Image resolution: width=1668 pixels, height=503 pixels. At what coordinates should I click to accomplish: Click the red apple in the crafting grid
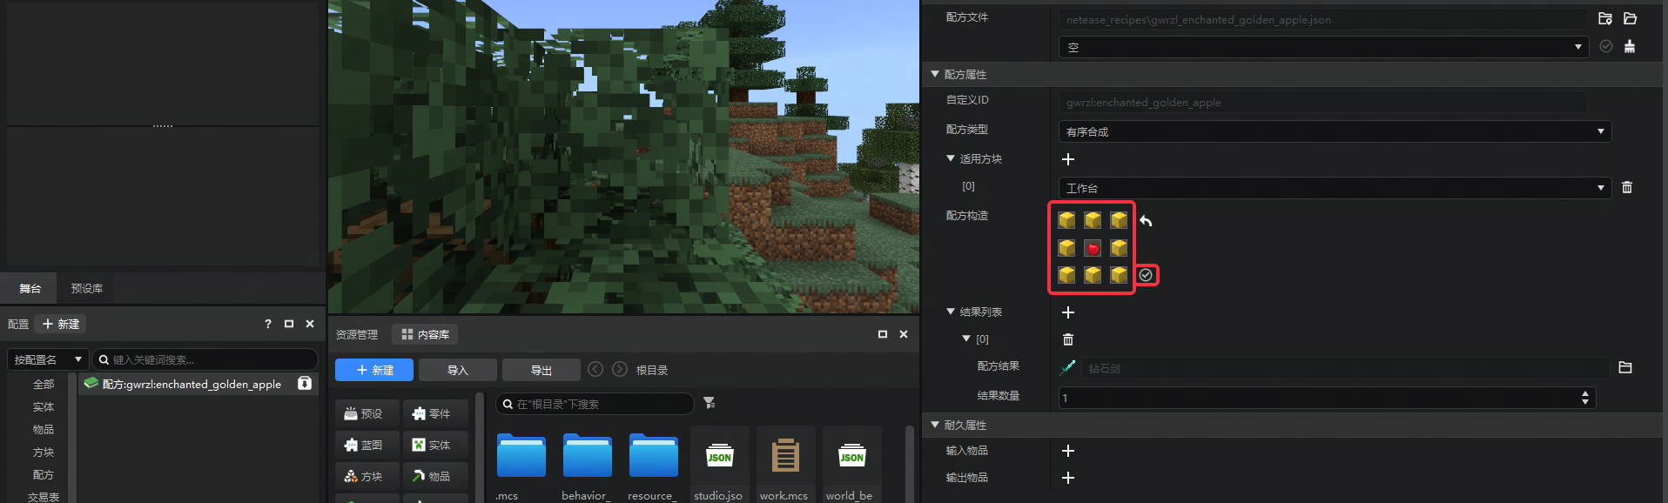tap(1093, 249)
